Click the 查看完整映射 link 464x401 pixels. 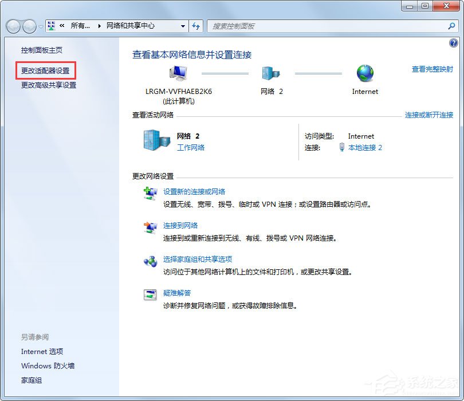pyautogui.click(x=431, y=68)
